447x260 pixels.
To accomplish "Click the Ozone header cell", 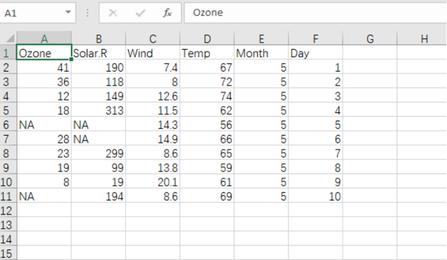I will [44, 53].
